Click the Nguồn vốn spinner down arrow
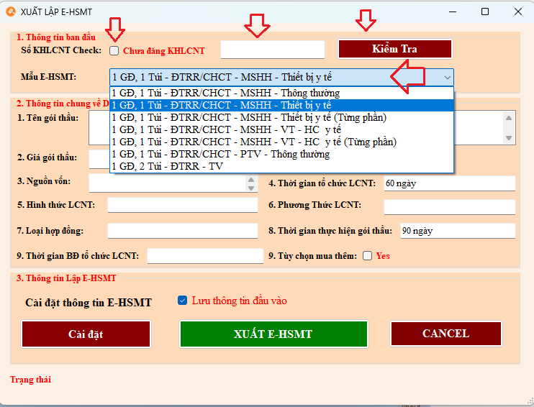Image resolution: width=534 pixels, height=407 pixels. pos(251,188)
